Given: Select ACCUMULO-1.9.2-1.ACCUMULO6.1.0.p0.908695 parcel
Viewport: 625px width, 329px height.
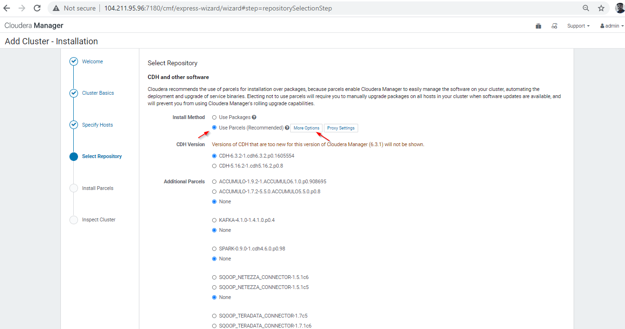Looking at the screenshot, I should tap(214, 181).
